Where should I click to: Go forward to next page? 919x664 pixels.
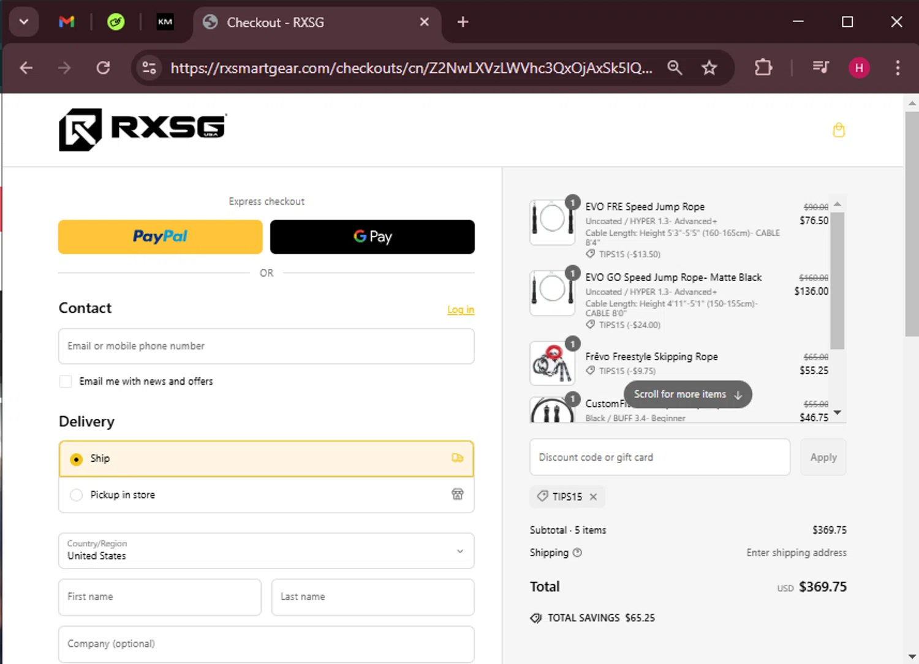coord(64,67)
